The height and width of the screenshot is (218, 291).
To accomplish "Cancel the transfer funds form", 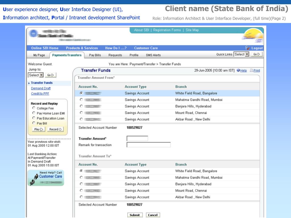I will pos(153,215).
